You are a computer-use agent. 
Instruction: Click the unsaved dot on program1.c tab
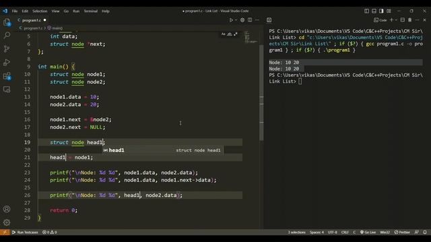click(x=45, y=20)
